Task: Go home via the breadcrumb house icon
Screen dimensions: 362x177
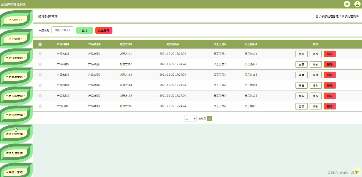Action: 317,16
